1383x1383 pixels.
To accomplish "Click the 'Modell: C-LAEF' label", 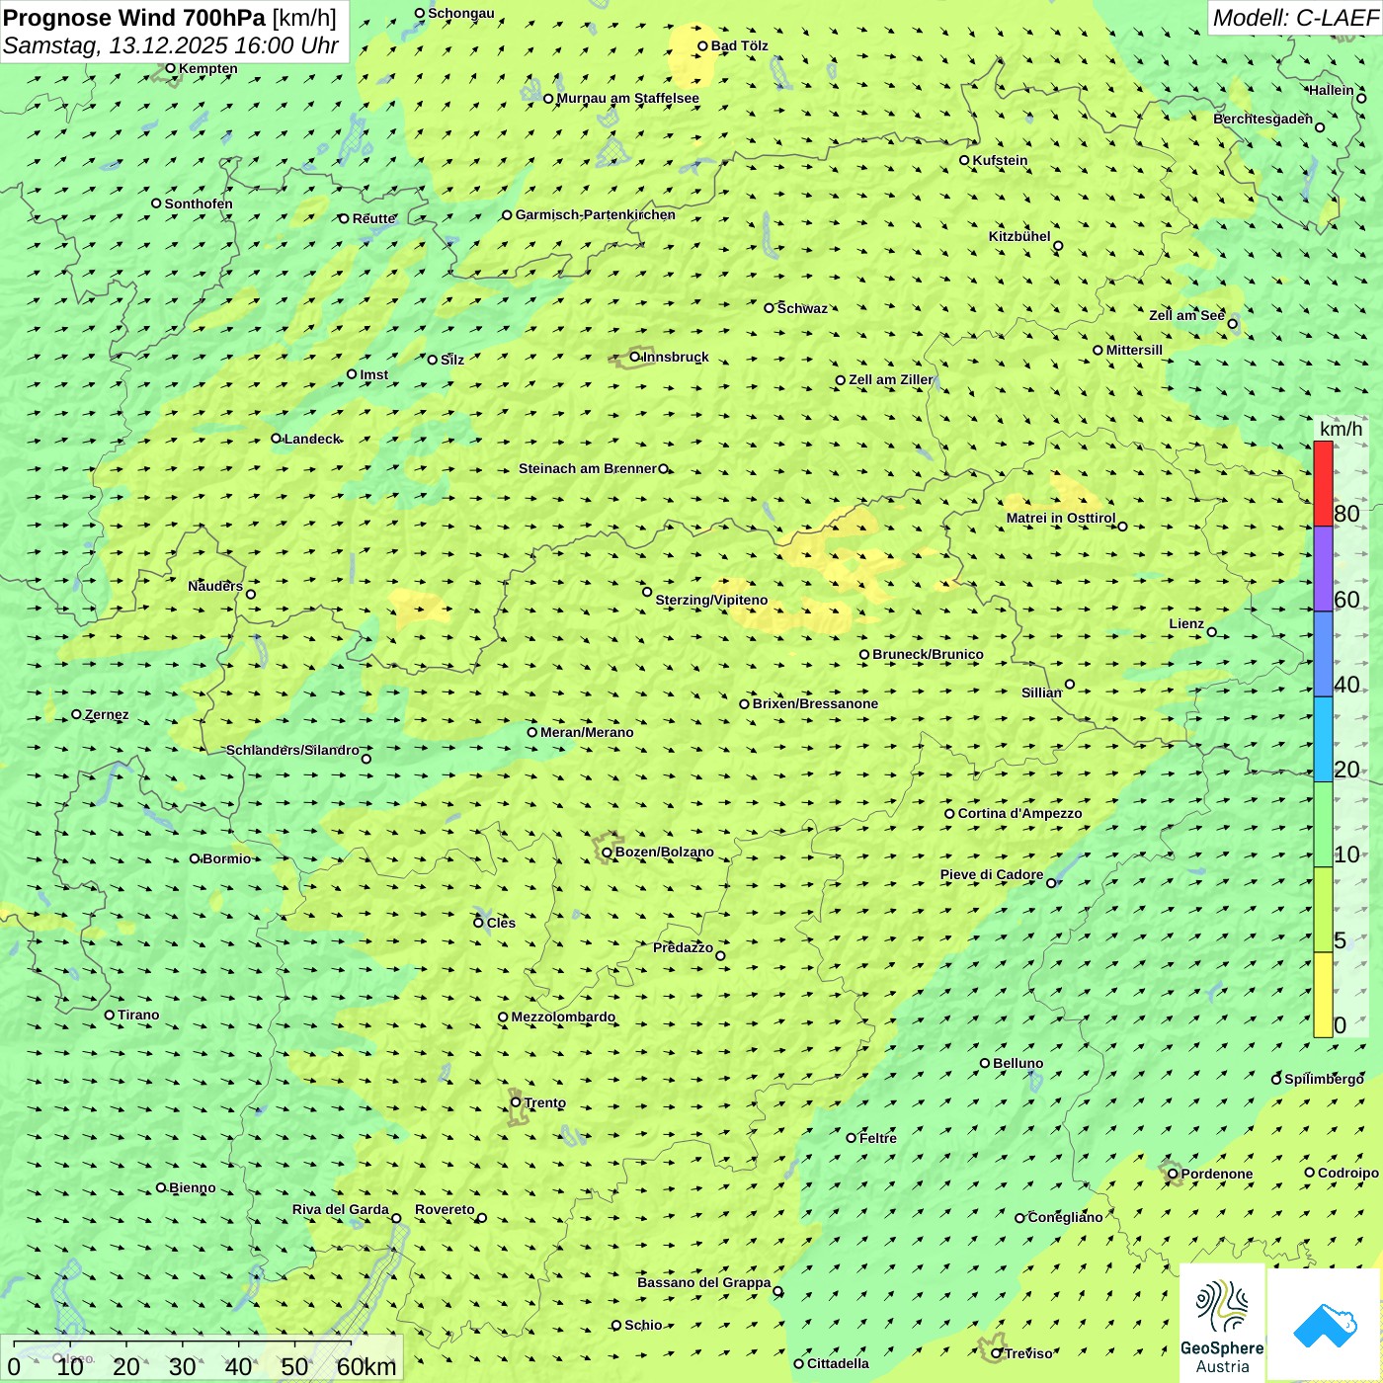I will coord(1294,18).
